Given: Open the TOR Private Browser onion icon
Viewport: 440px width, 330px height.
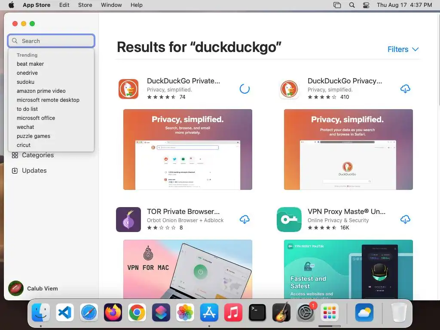Looking at the screenshot, I should [128, 220].
